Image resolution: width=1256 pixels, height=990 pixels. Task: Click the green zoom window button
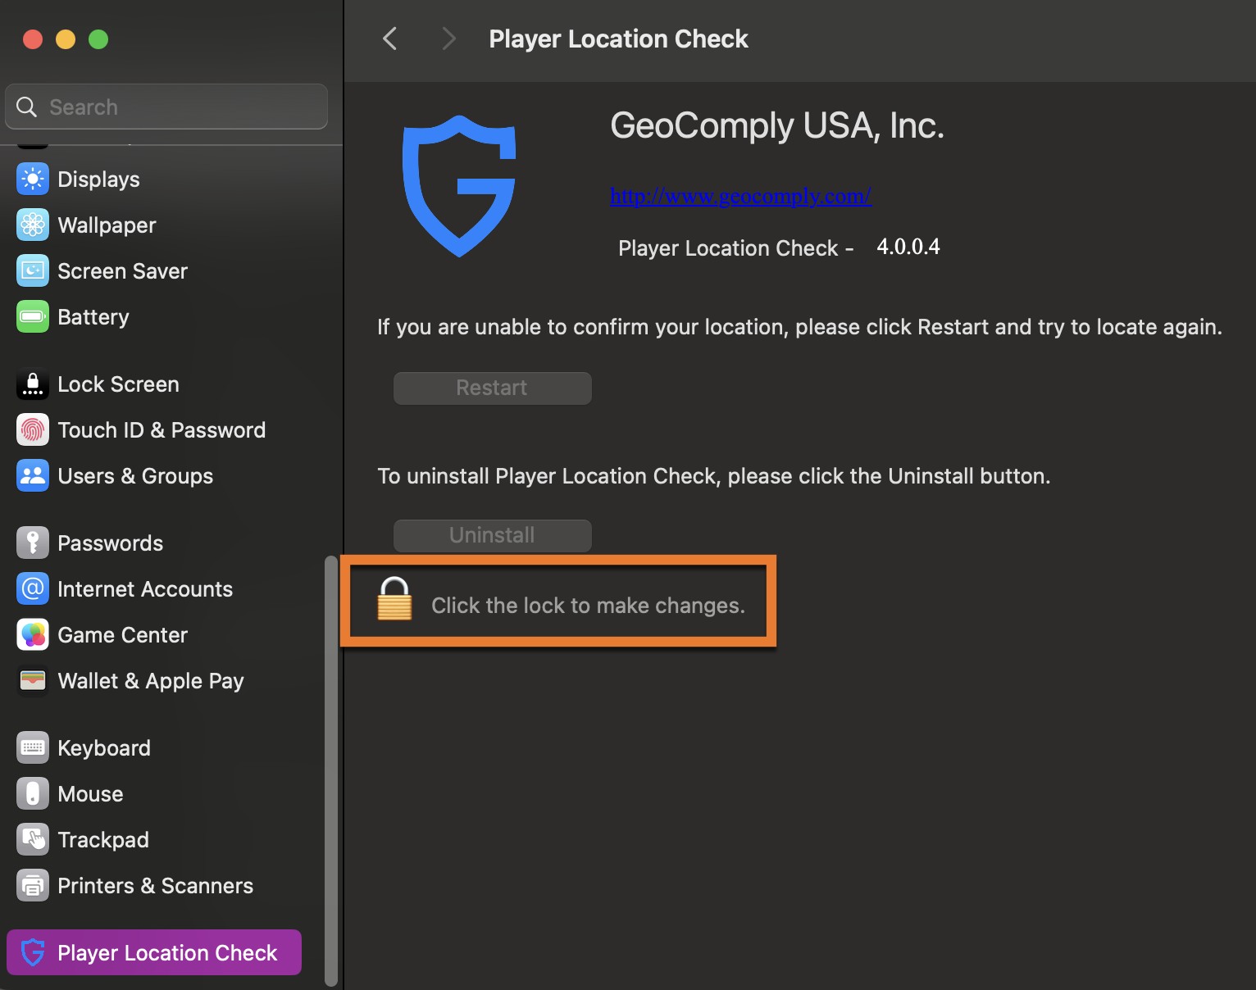click(x=98, y=39)
